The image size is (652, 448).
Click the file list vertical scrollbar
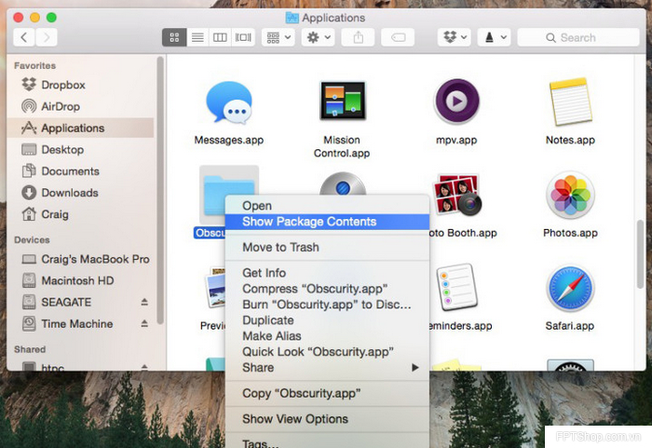coord(640,254)
